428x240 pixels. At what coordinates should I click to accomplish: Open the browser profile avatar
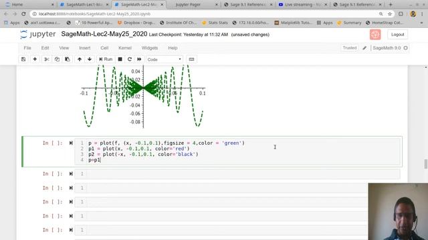point(413,14)
